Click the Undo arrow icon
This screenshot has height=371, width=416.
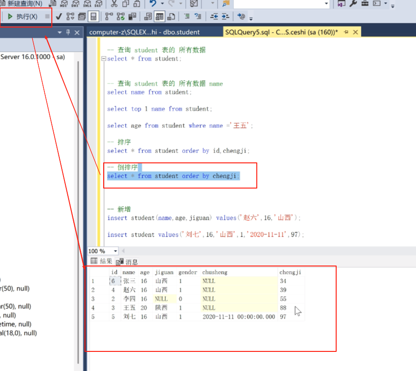pos(153,3)
